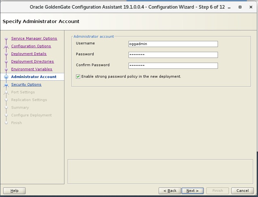Jump to Deployment Directories step
The width and height of the screenshot is (258, 197).
click(x=32, y=61)
